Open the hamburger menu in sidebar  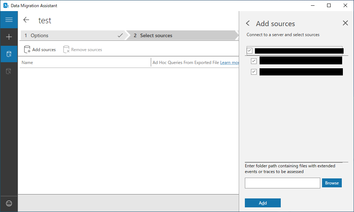point(9,20)
